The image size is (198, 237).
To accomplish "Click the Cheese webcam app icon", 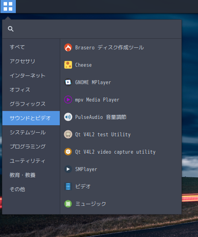I will [68, 65].
